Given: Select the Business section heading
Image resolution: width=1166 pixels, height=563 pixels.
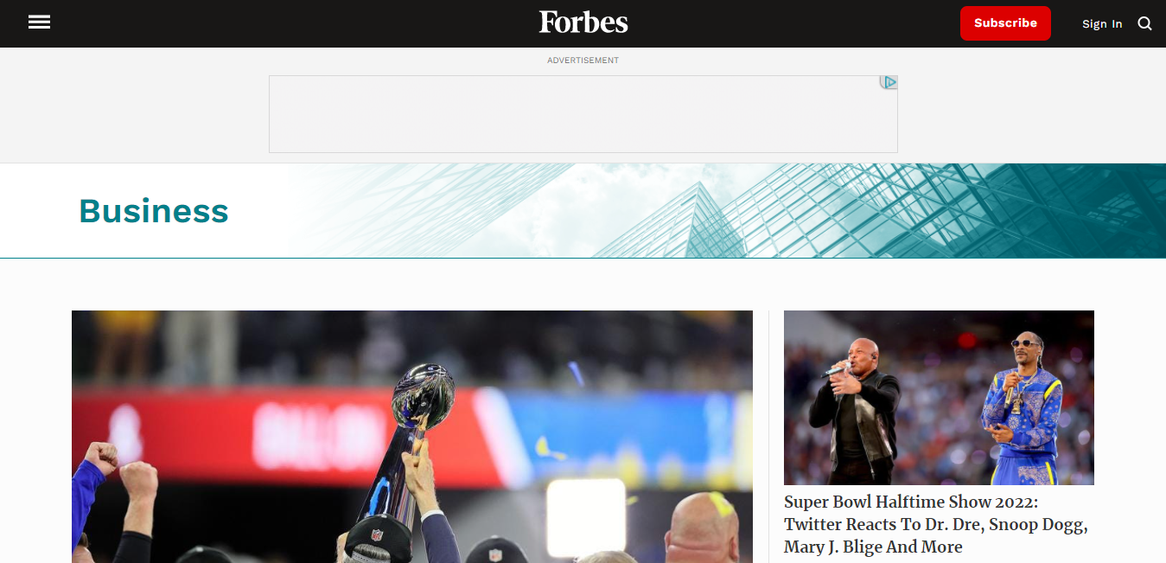Looking at the screenshot, I should coord(154,211).
